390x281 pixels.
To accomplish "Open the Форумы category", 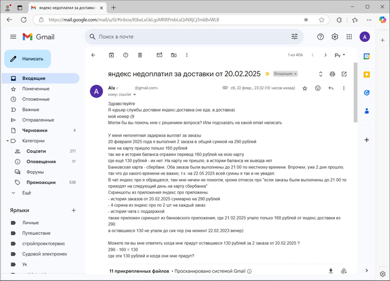I will pyautogui.click(x=41, y=172).
